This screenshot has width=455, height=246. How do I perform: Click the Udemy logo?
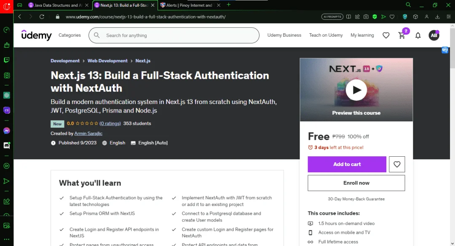coord(37,35)
